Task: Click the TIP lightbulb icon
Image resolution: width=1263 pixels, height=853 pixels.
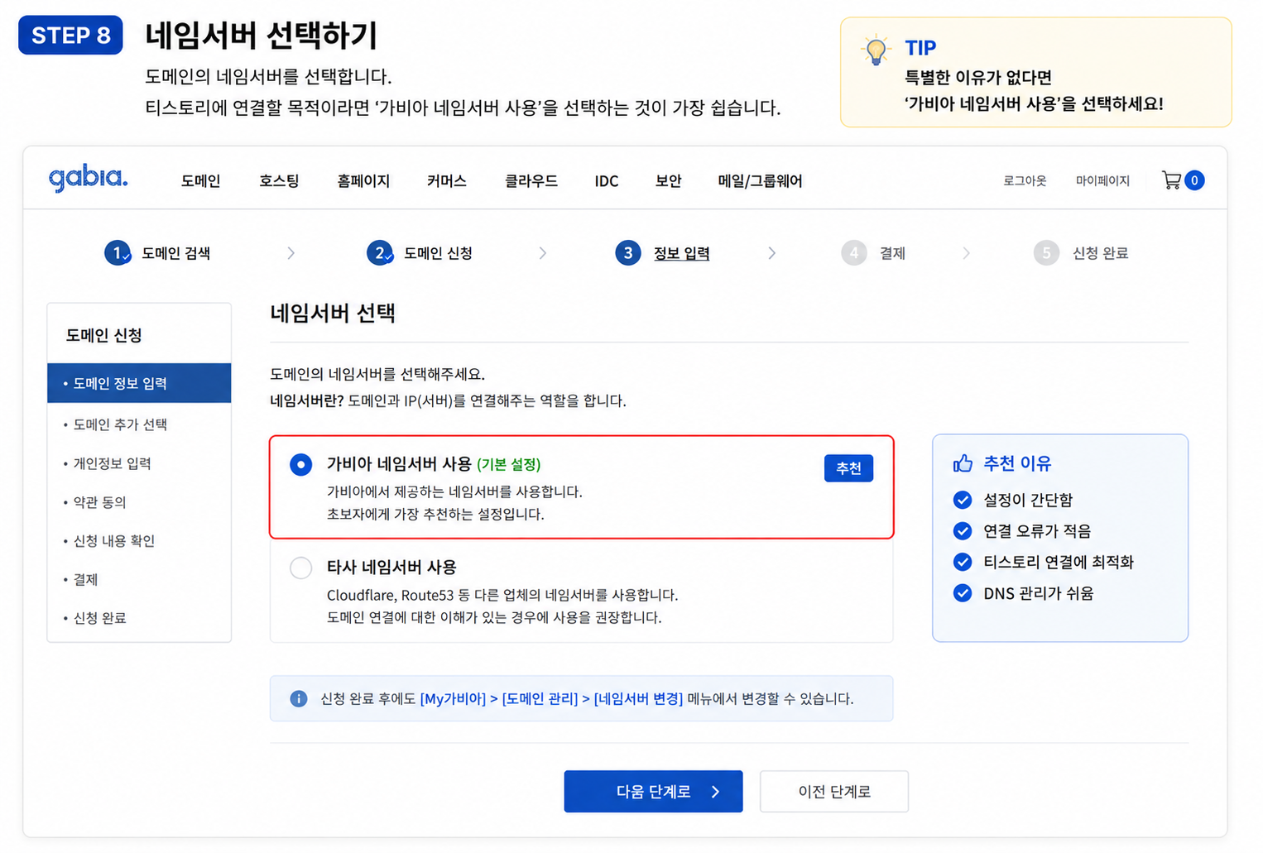Action: click(876, 50)
